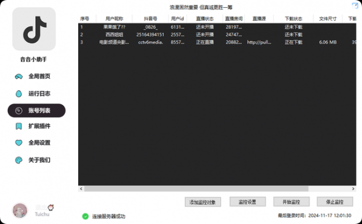The width and height of the screenshot is (362, 224).
Task: Click the bookmark icon beside 扩展插件
Action: coord(19,127)
